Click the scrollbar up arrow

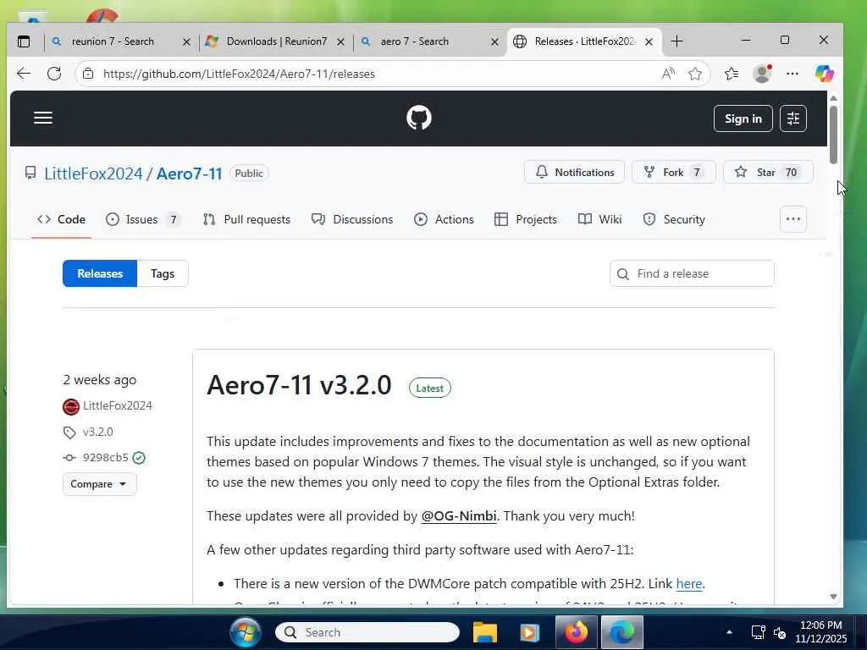pyautogui.click(x=833, y=98)
